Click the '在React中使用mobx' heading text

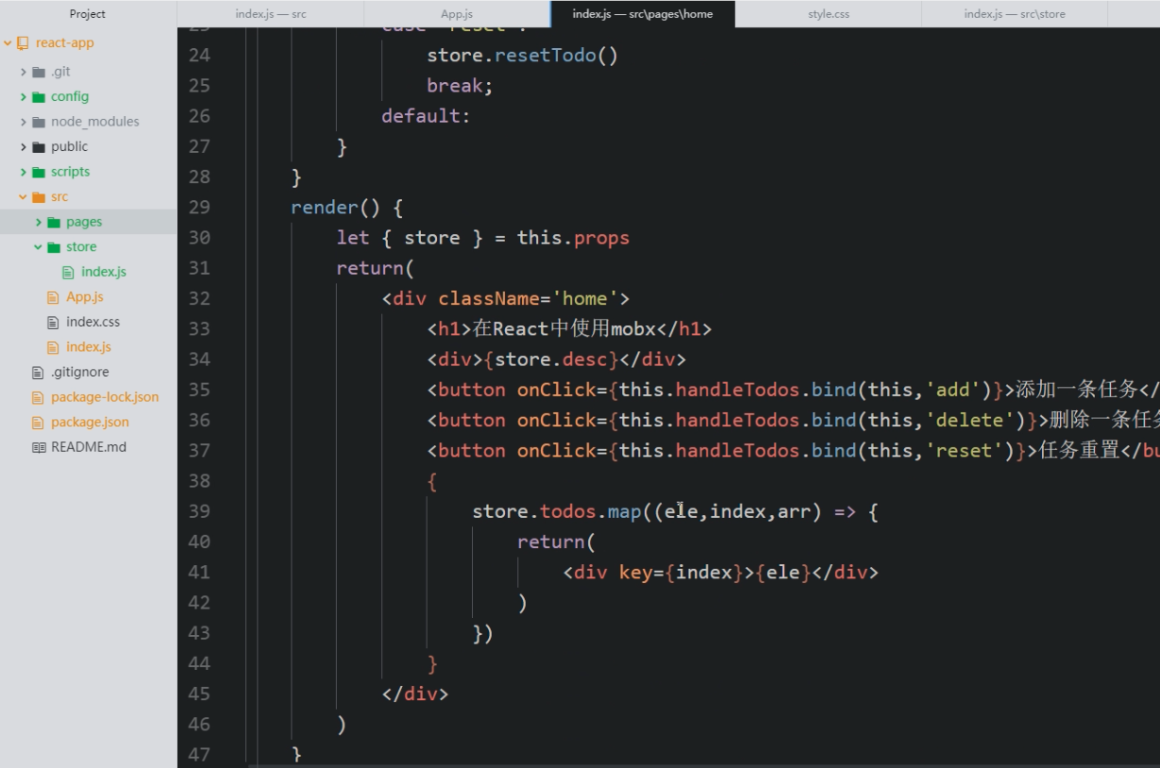click(564, 329)
